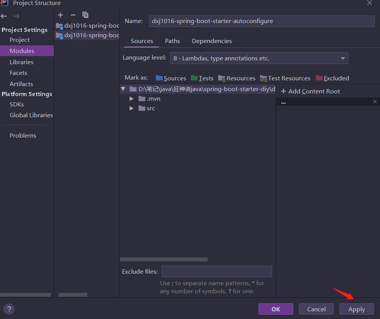The image size is (380, 319).
Task: Collapse the content root tree node
Action: tap(123, 89)
